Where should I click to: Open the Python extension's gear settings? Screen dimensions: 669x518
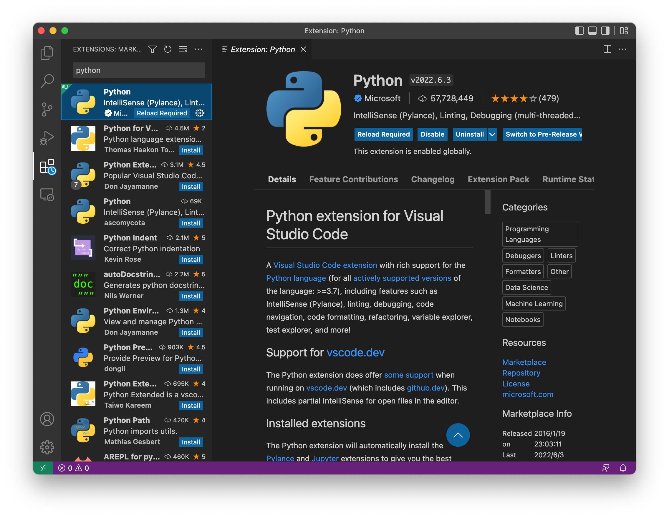point(200,113)
